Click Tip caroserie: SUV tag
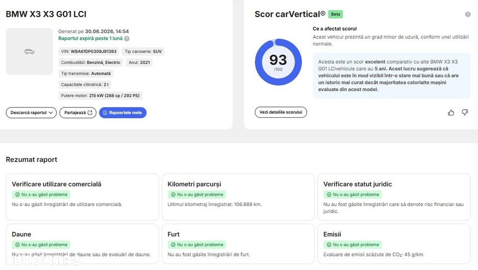 [143, 52]
